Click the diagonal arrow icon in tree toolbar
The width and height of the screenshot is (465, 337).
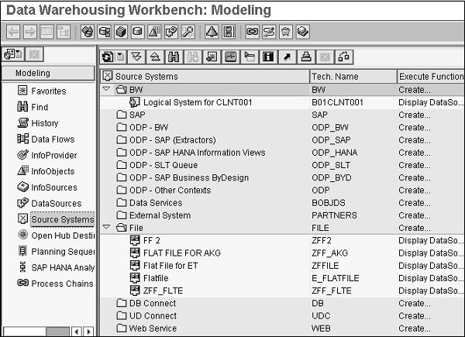(287, 57)
